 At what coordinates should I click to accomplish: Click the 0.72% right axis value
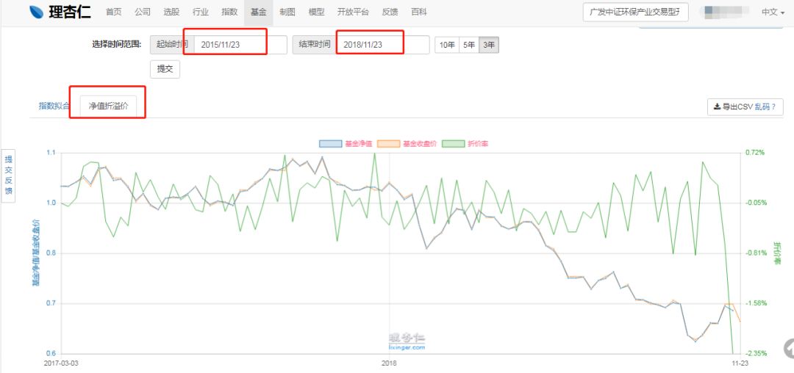pyautogui.click(x=754, y=152)
